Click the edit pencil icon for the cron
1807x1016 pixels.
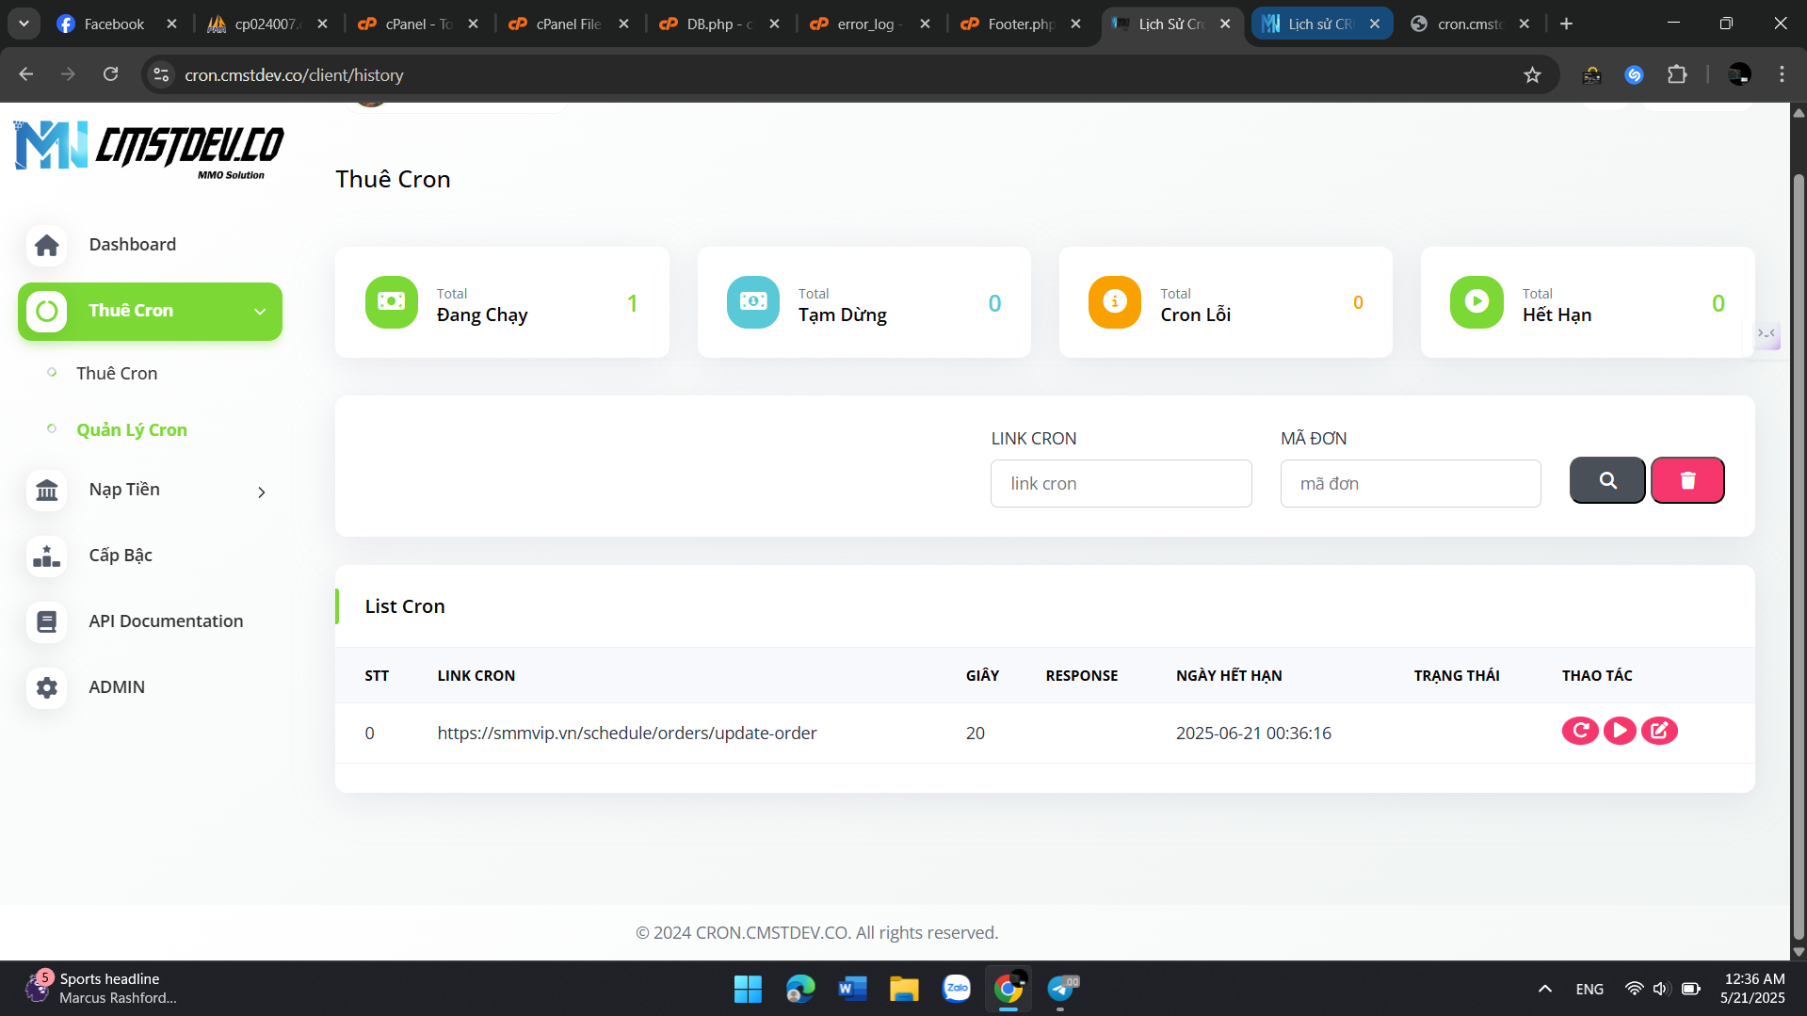(1659, 731)
